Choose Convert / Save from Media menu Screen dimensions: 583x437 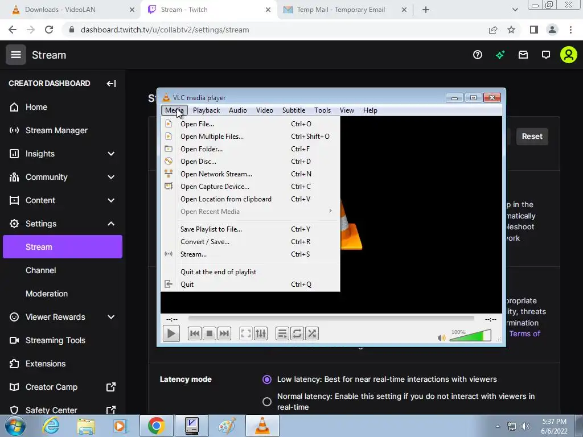[251, 241]
